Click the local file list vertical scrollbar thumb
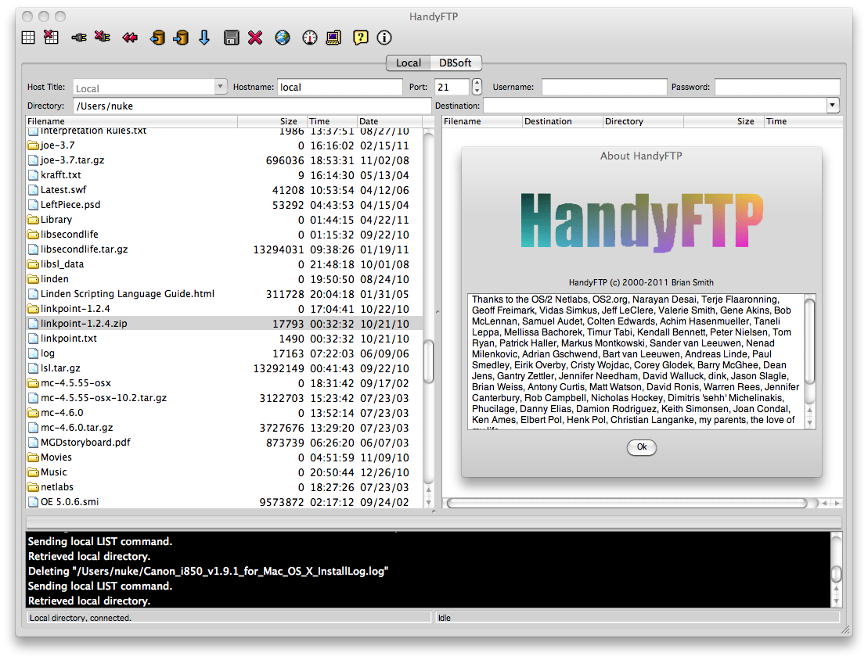This screenshot has height=660, width=868. click(x=428, y=361)
